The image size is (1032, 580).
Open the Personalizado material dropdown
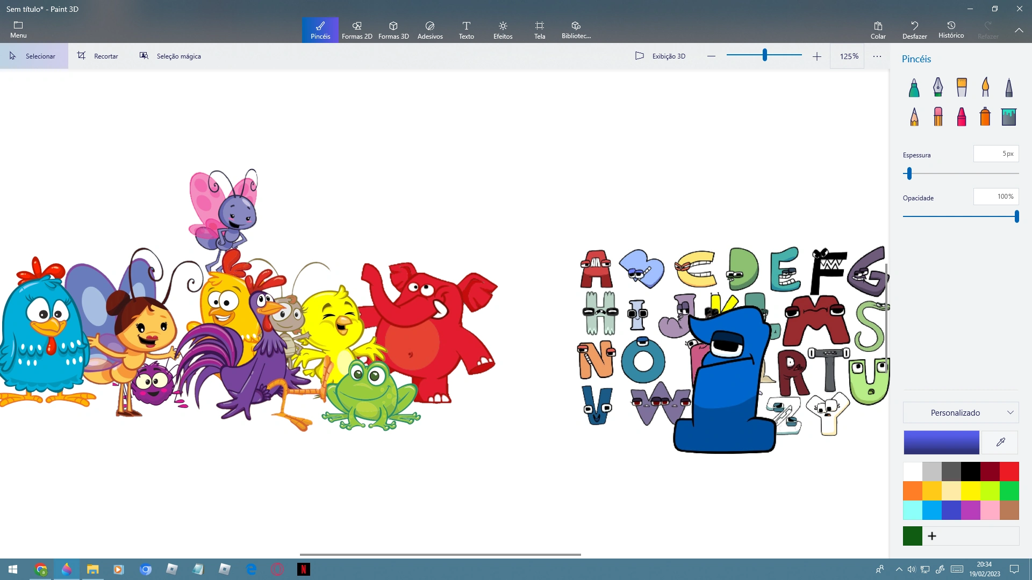[961, 412]
